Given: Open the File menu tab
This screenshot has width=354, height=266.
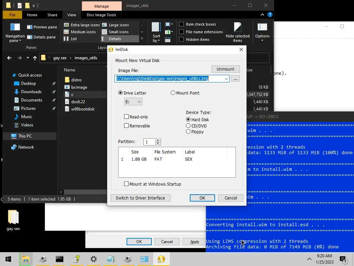Looking at the screenshot, I should 12,15.
